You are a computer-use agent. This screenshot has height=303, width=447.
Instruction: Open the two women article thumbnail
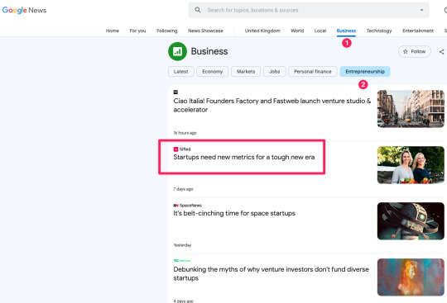[411, 165]
